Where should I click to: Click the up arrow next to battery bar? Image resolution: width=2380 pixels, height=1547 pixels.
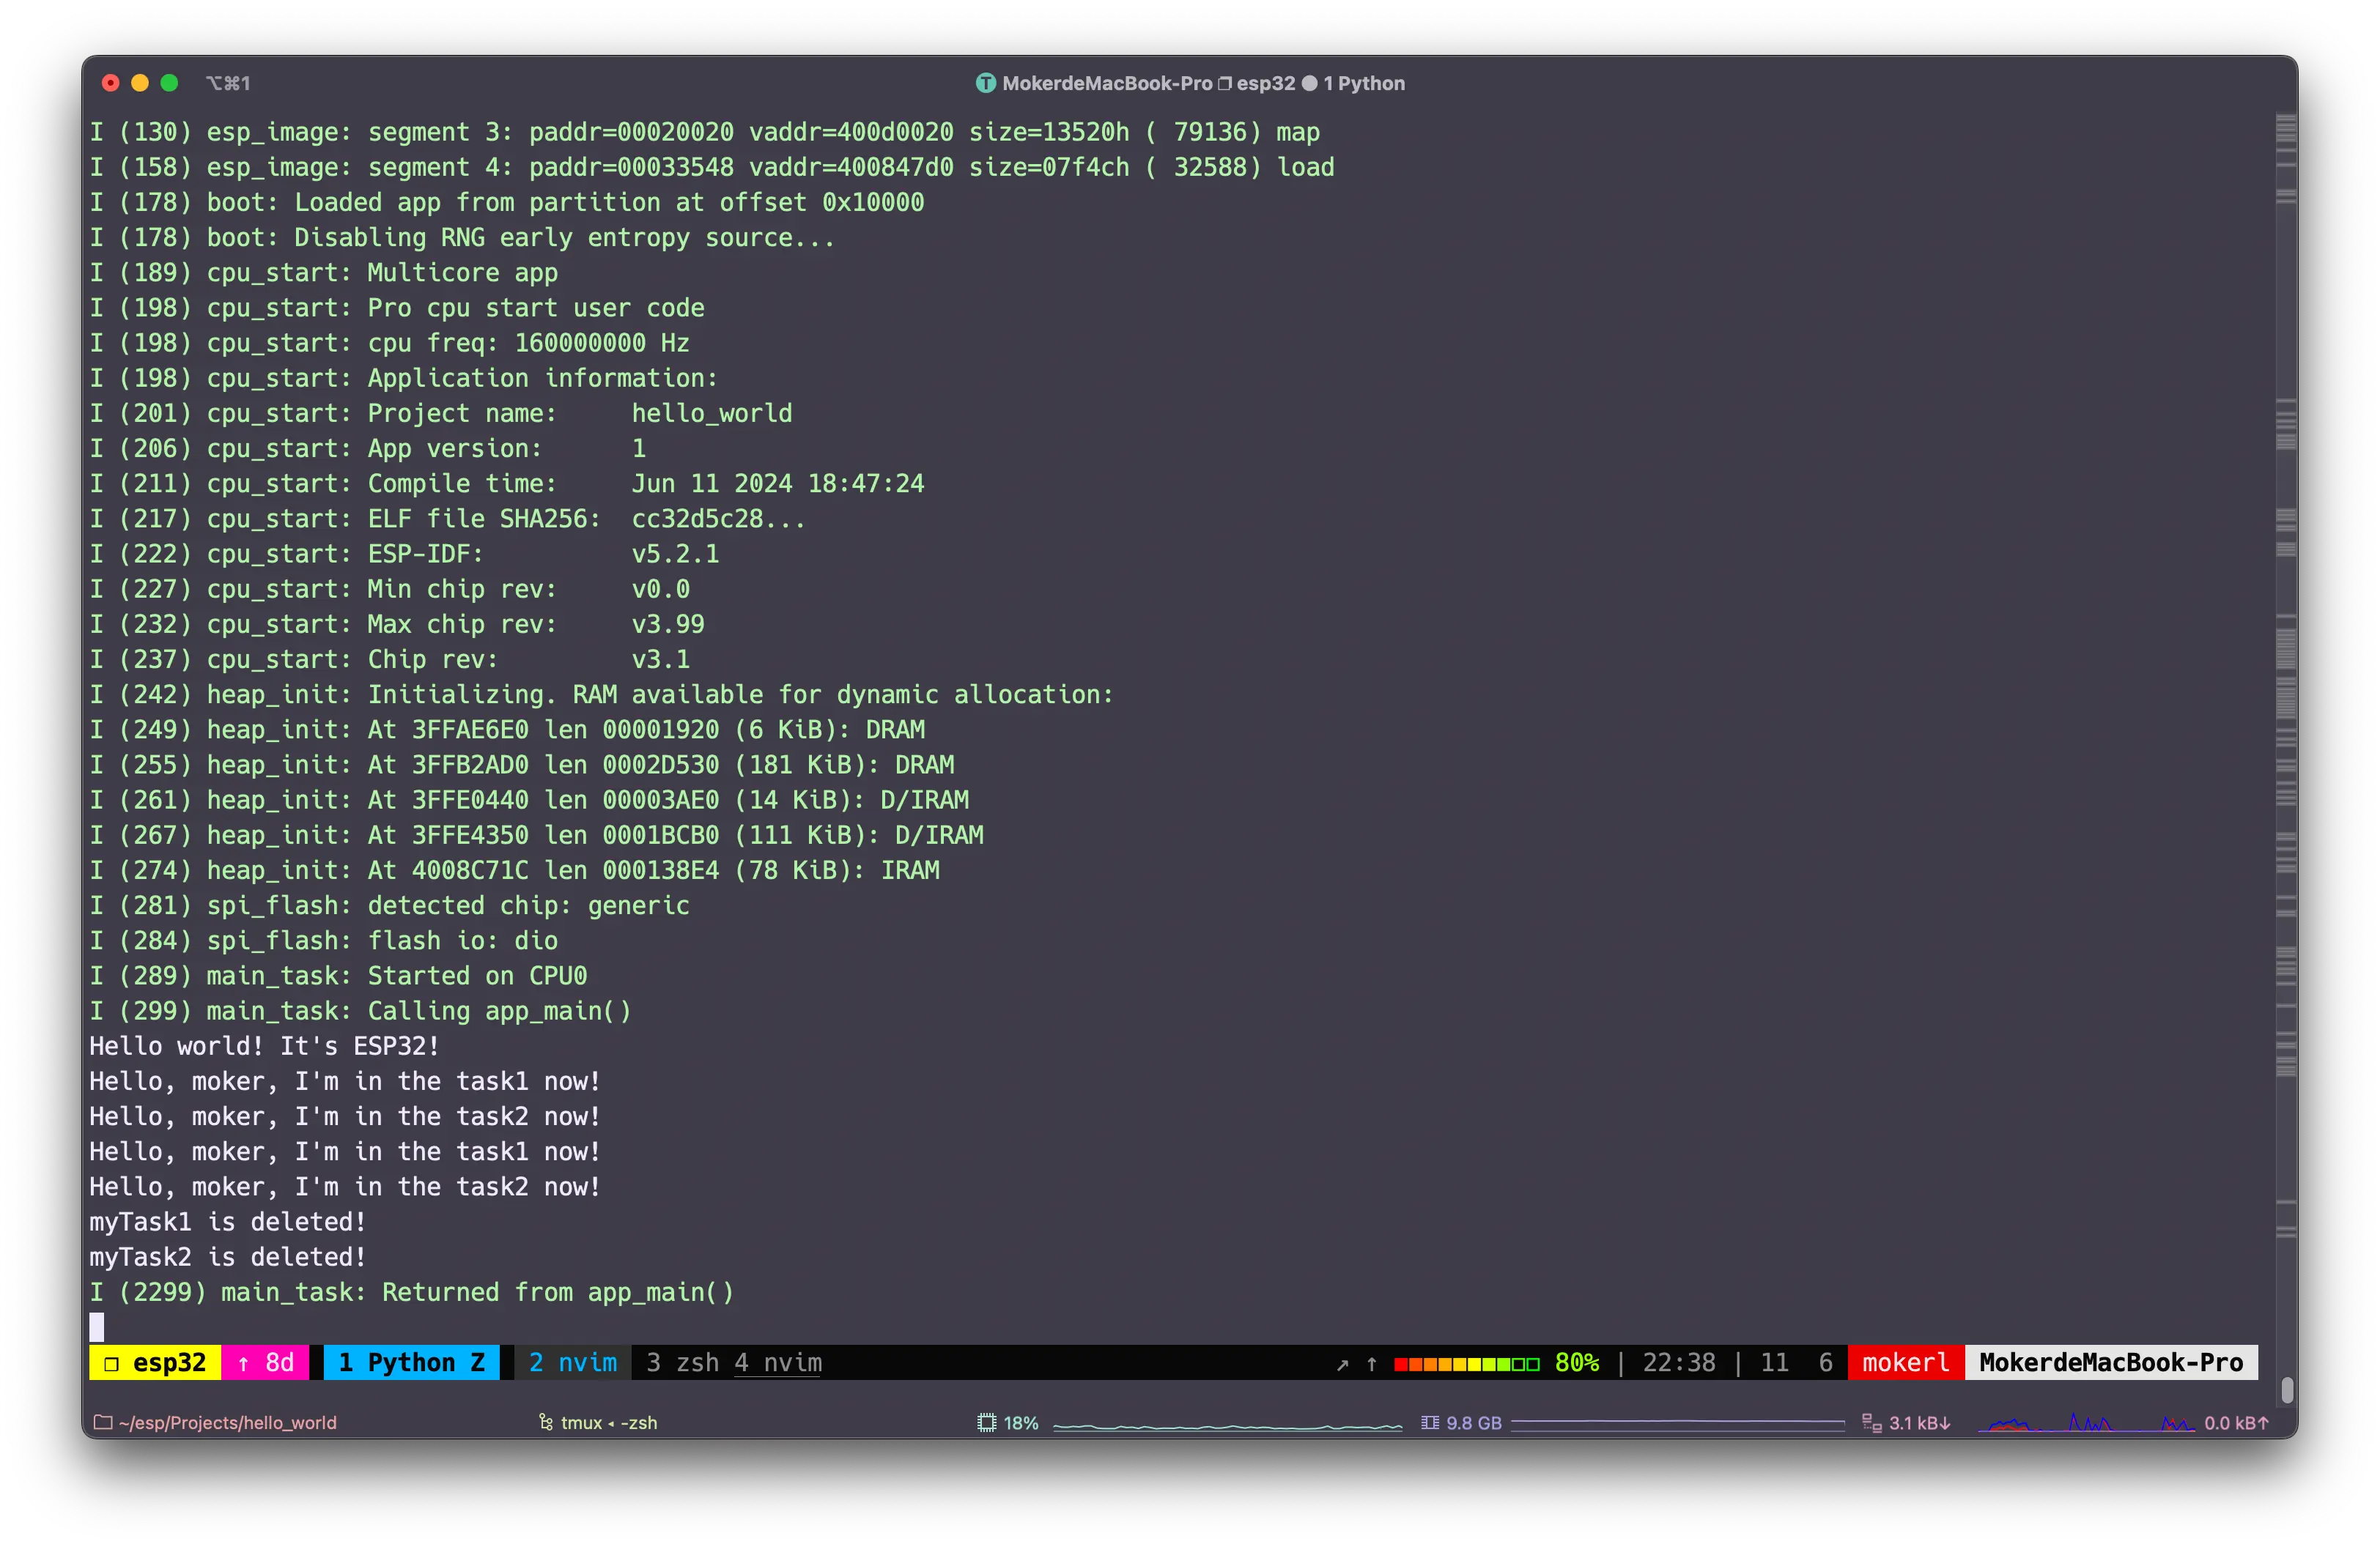[x=1372, y=1363]
